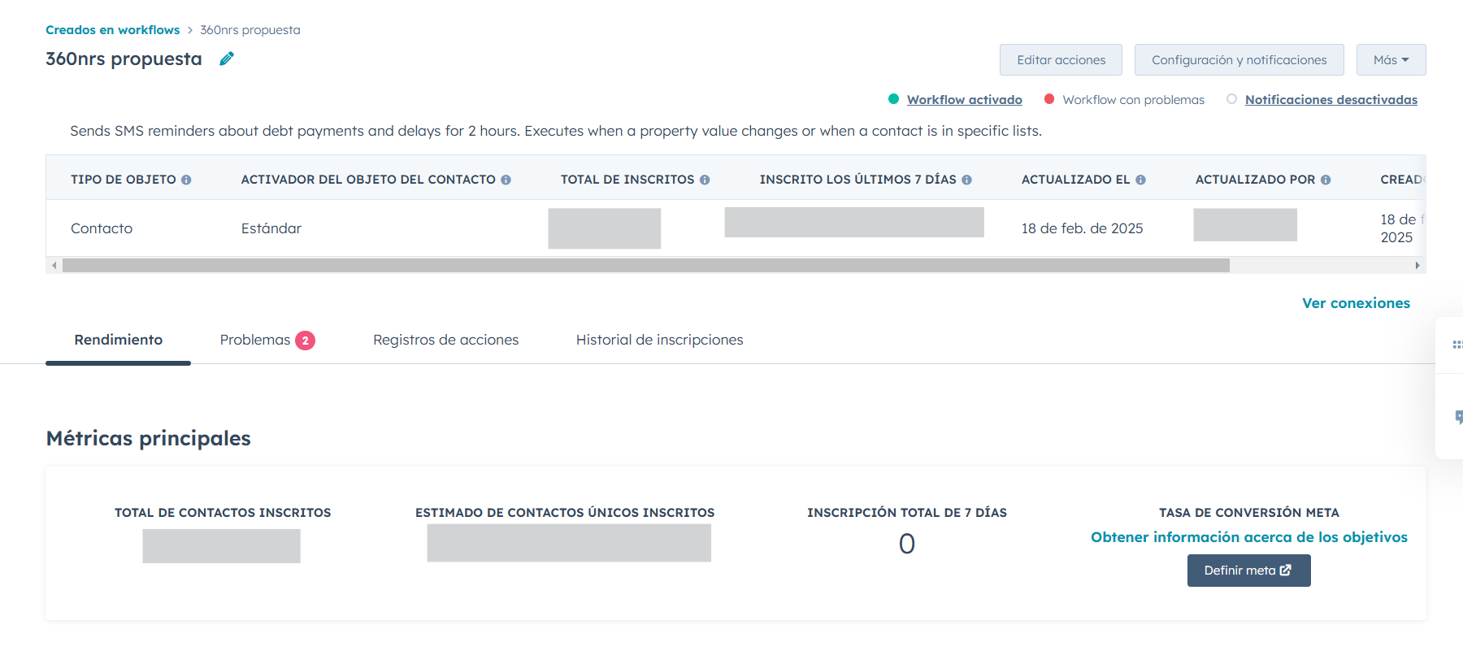Click info icon next to Total de inscritos

point(705,180)
